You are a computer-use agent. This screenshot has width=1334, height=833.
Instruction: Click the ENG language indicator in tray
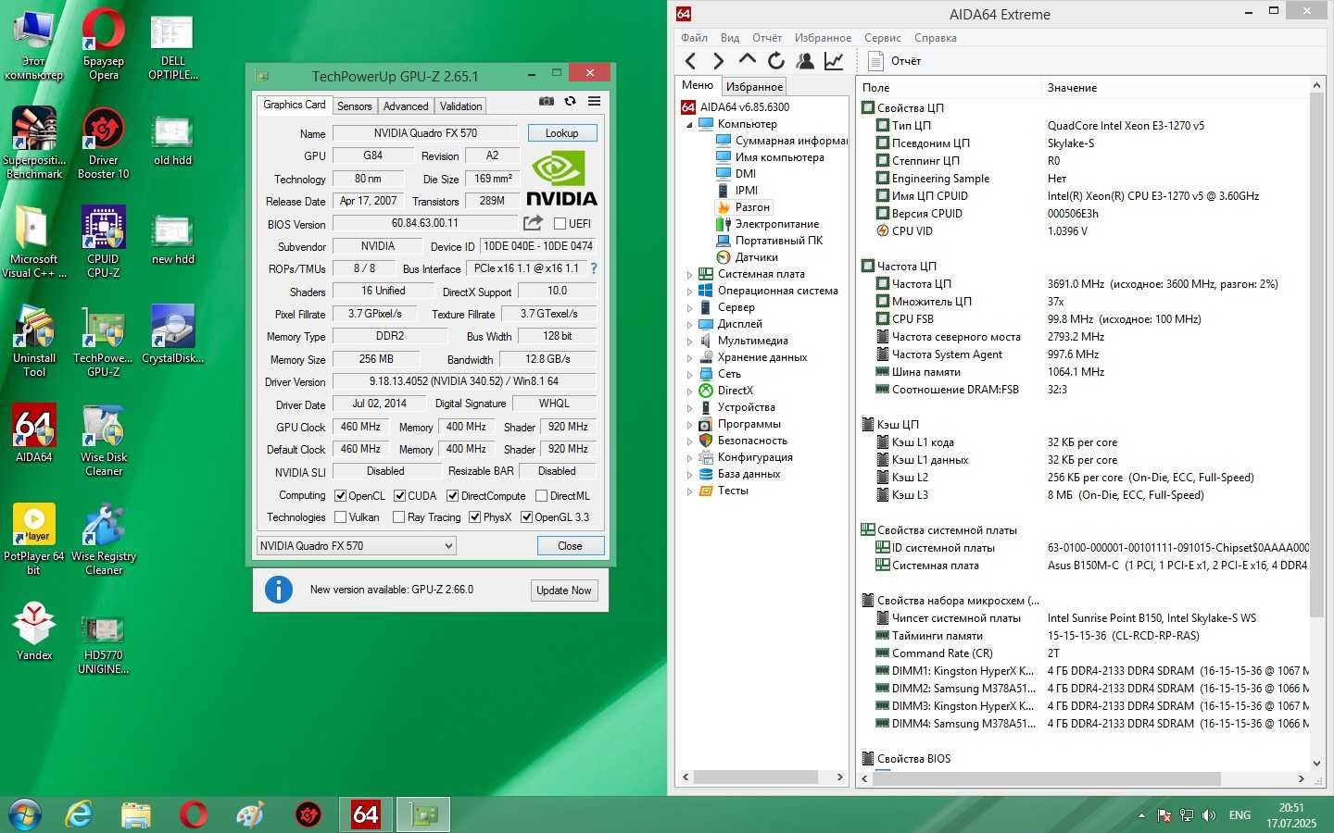[x=1240, y=815]
